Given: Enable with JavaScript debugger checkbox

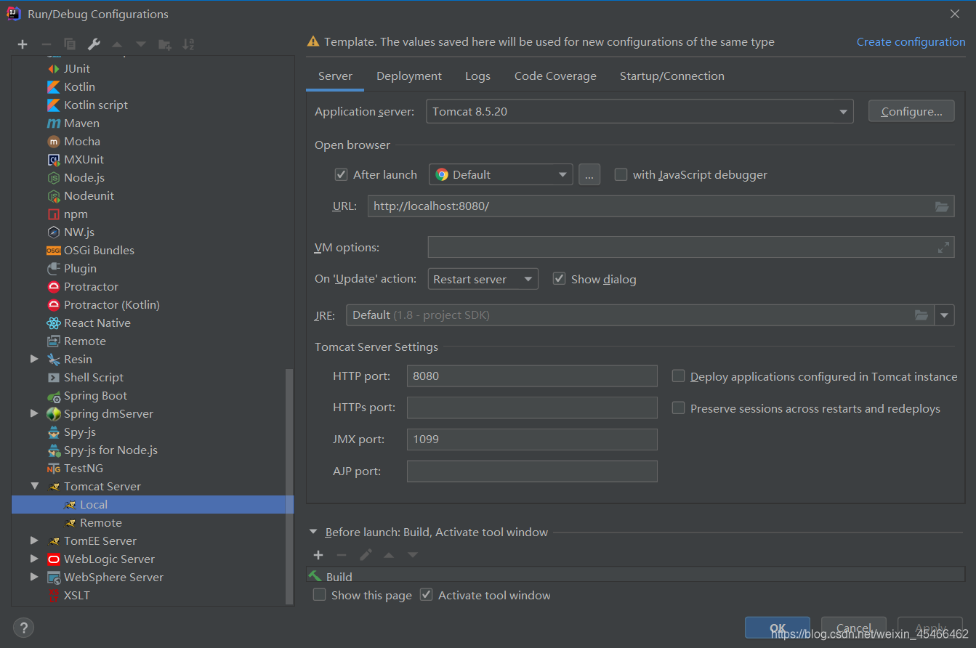Looking at the screenshot, I should 621,174.
